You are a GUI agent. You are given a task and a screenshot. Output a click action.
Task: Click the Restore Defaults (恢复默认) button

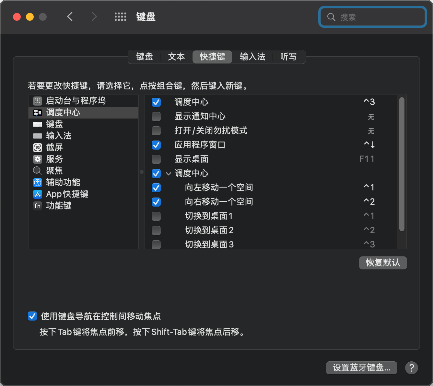(x=383, y=263)
